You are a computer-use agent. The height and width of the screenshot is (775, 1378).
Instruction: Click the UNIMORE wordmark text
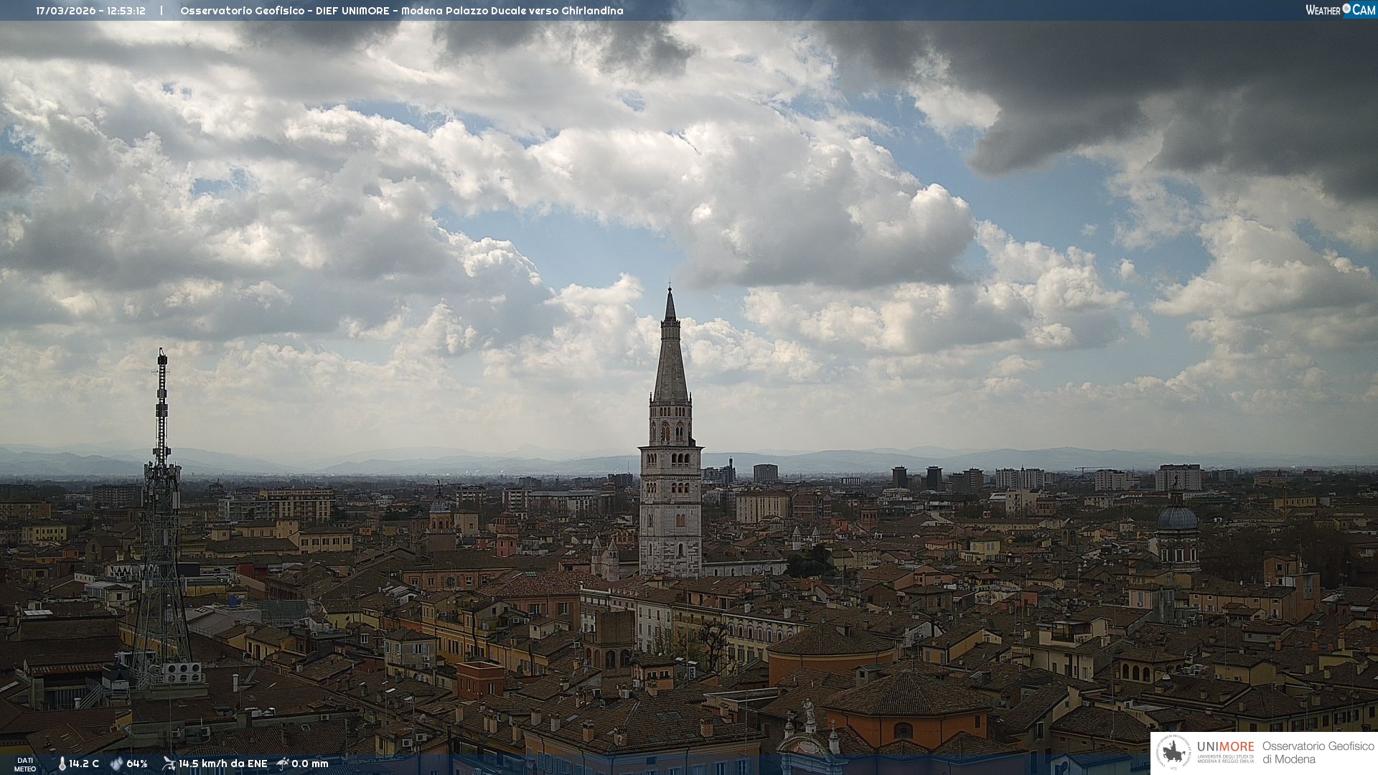[x=1225, y=746]
